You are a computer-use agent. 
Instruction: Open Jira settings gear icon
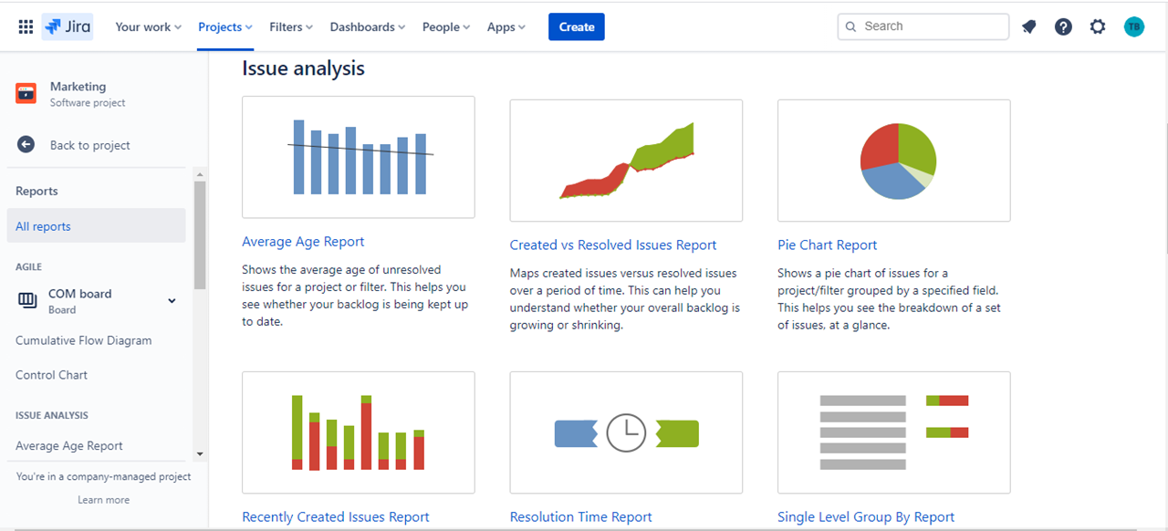click(1098, 26)
